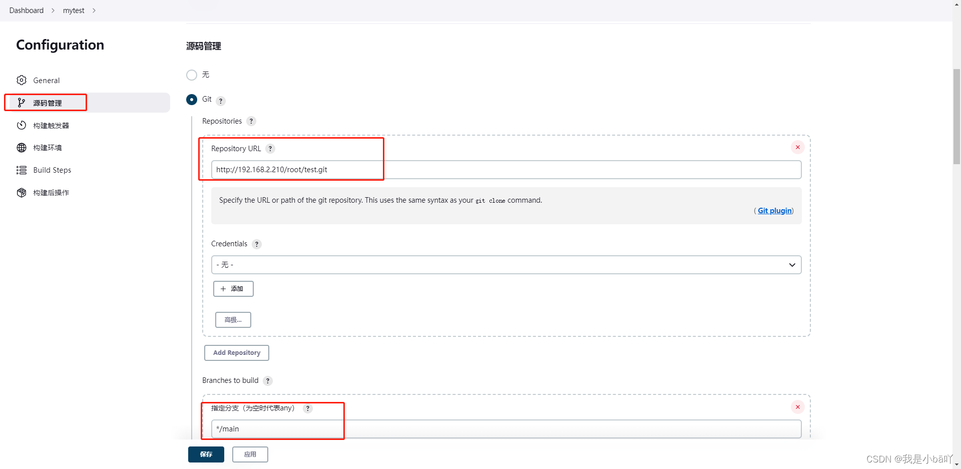The image size is (961, 469).
Task: Delete the */main branch entry with red X
Action: point(798,407)
